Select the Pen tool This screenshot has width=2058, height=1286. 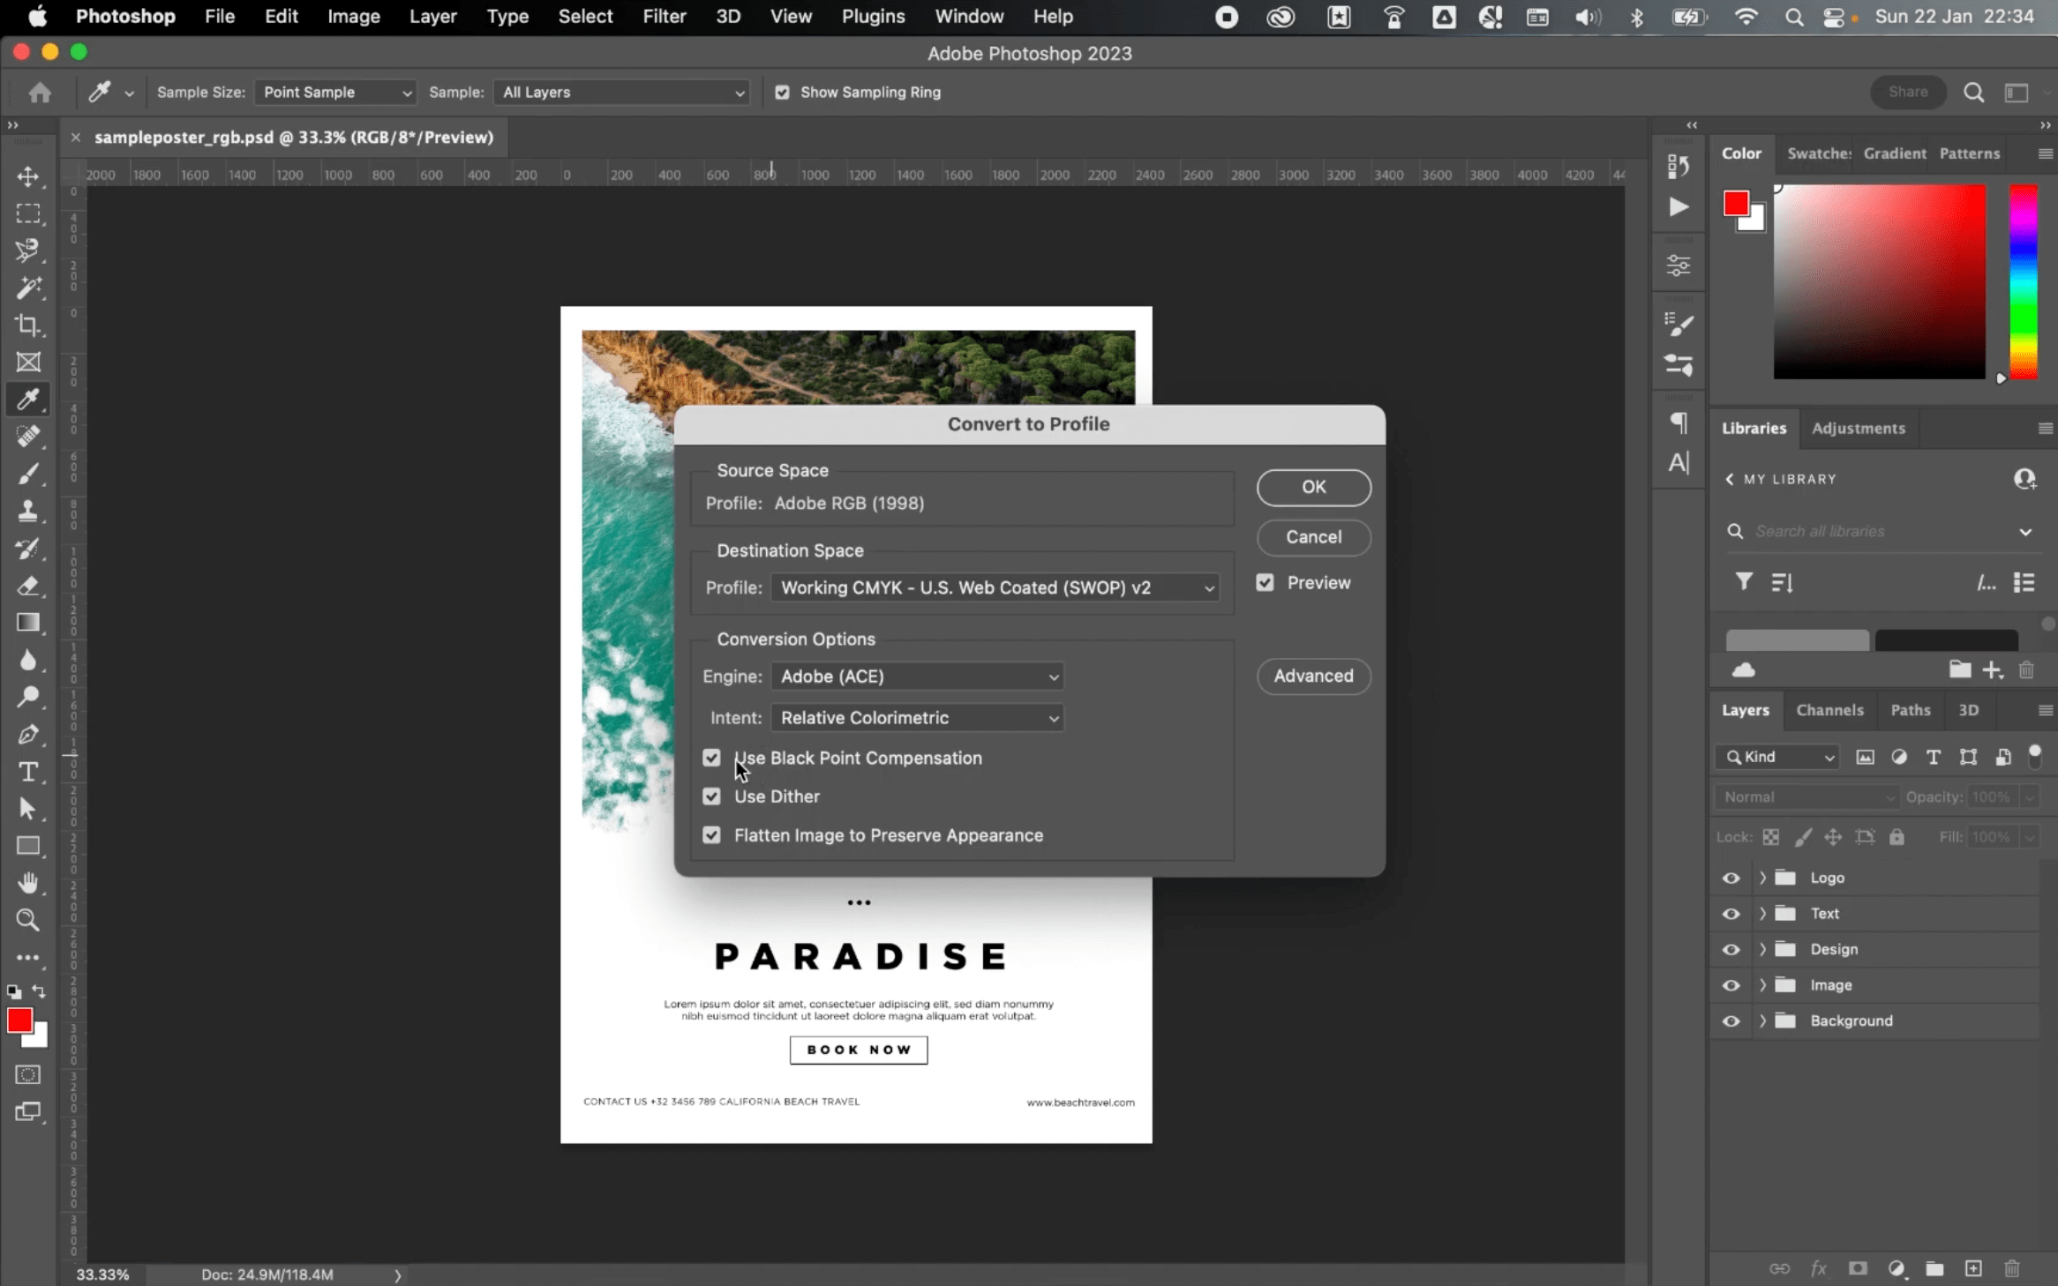(28, 734)
